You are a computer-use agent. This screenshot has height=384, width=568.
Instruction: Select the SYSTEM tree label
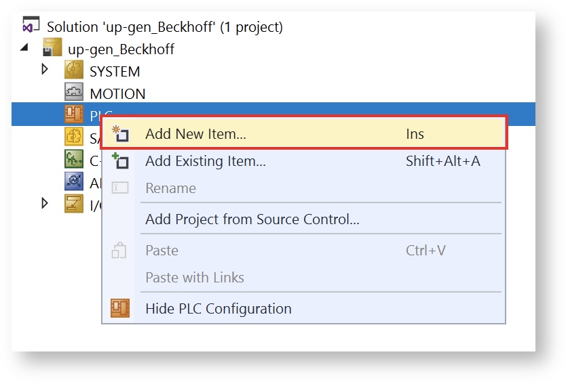(x=115, y=71)
